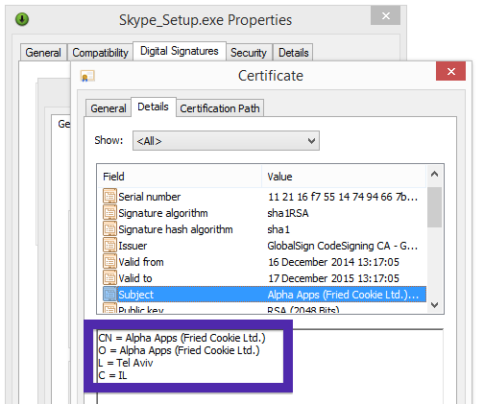Click the Issuer field icon
The image size is (484, 404).
point(109,245)
